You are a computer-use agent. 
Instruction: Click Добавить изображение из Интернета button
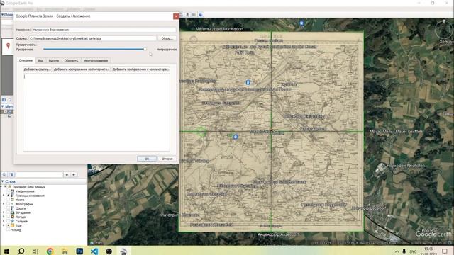[x=82, y=69]
